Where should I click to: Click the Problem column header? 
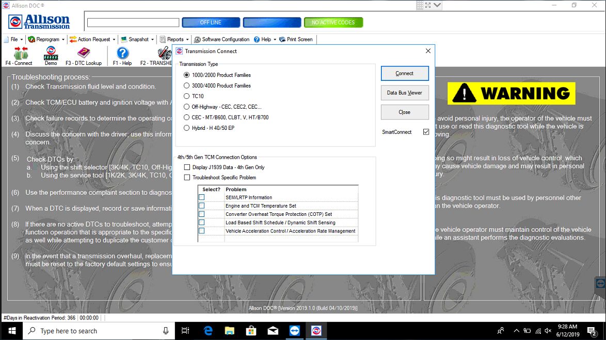236,190
